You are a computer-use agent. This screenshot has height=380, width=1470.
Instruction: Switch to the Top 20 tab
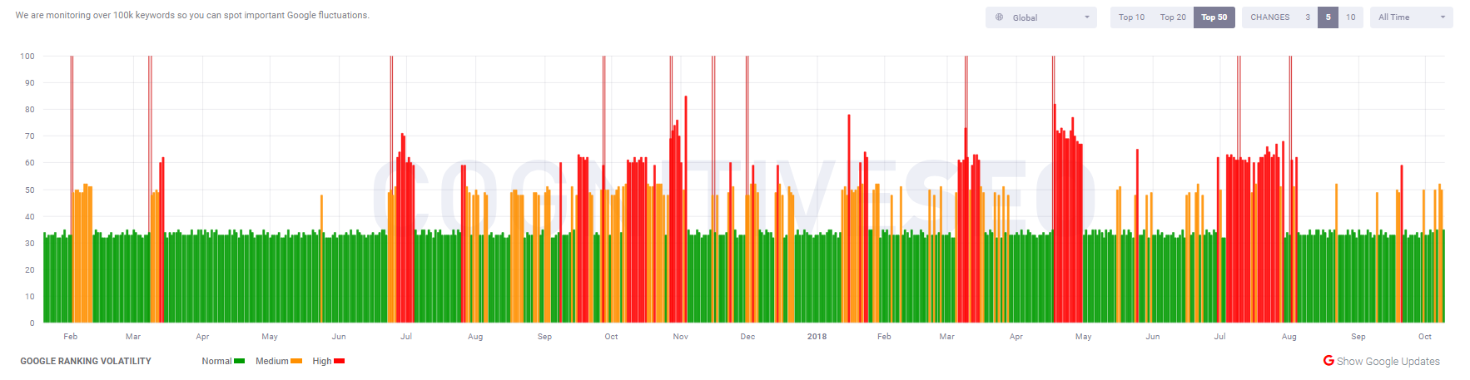tap(1173, 17)
